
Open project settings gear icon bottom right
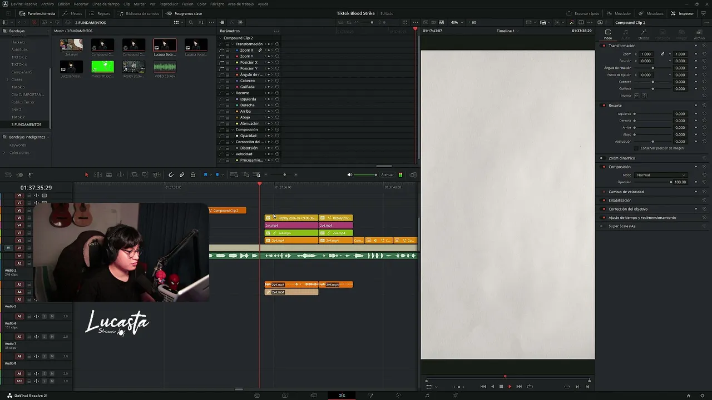coord(703,396)
